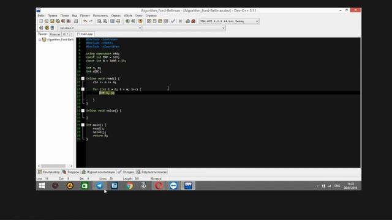Screen dimensions: 392x220
Task: Click the ENG language indicator in tray
Action: [x=337, y=186]
